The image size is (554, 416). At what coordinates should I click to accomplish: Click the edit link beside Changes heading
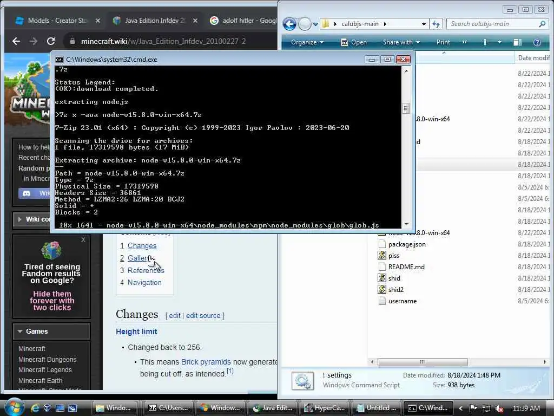[x=175, y=316]
